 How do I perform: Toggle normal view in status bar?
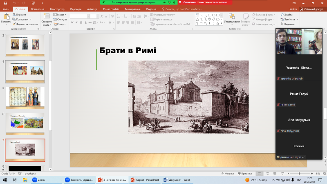click(x=260, y=173)
